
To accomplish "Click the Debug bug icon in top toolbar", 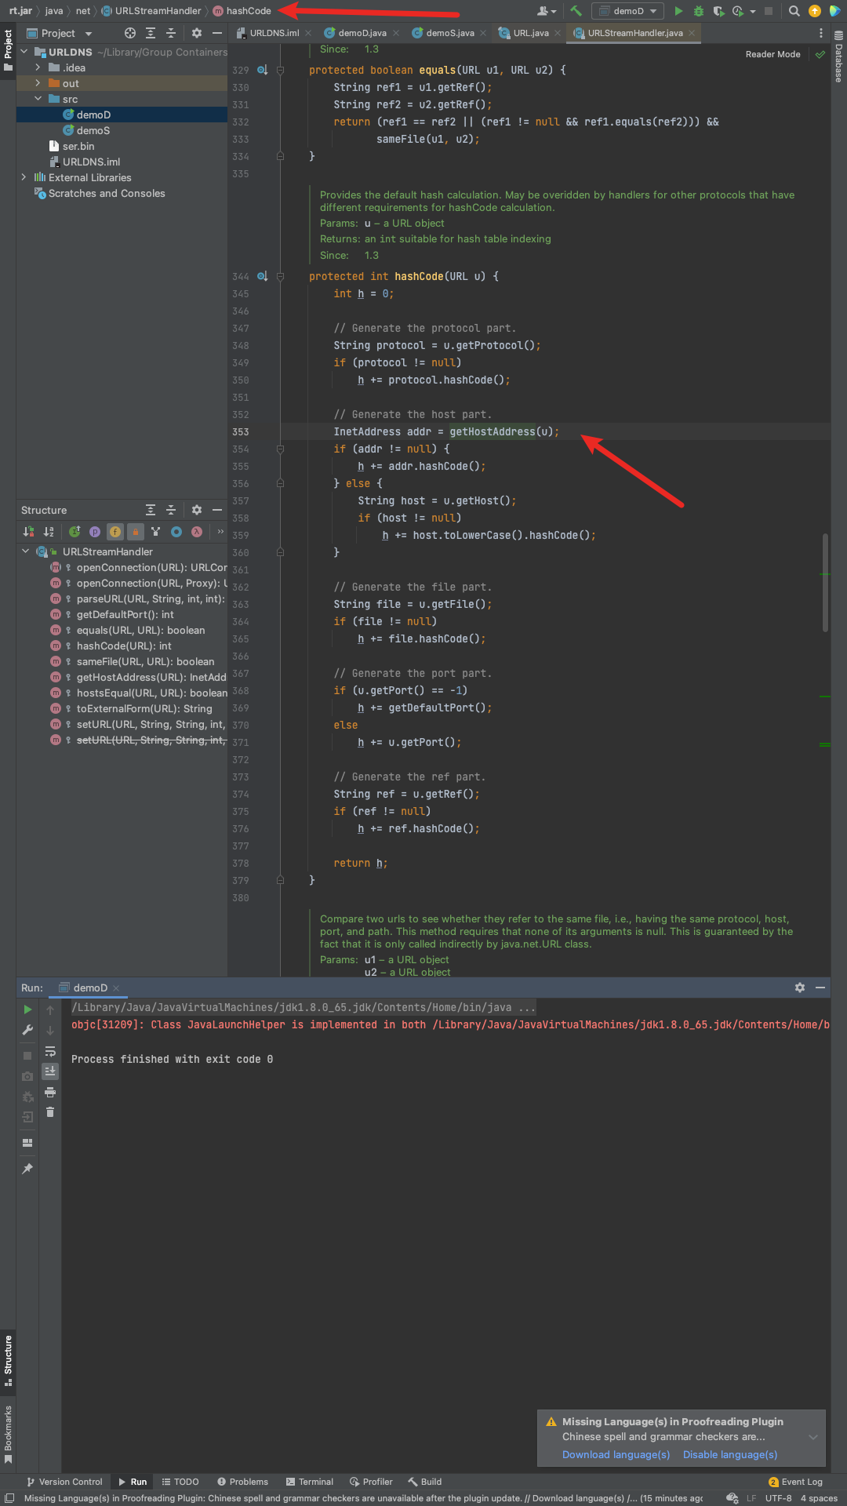I will [699, 11].
